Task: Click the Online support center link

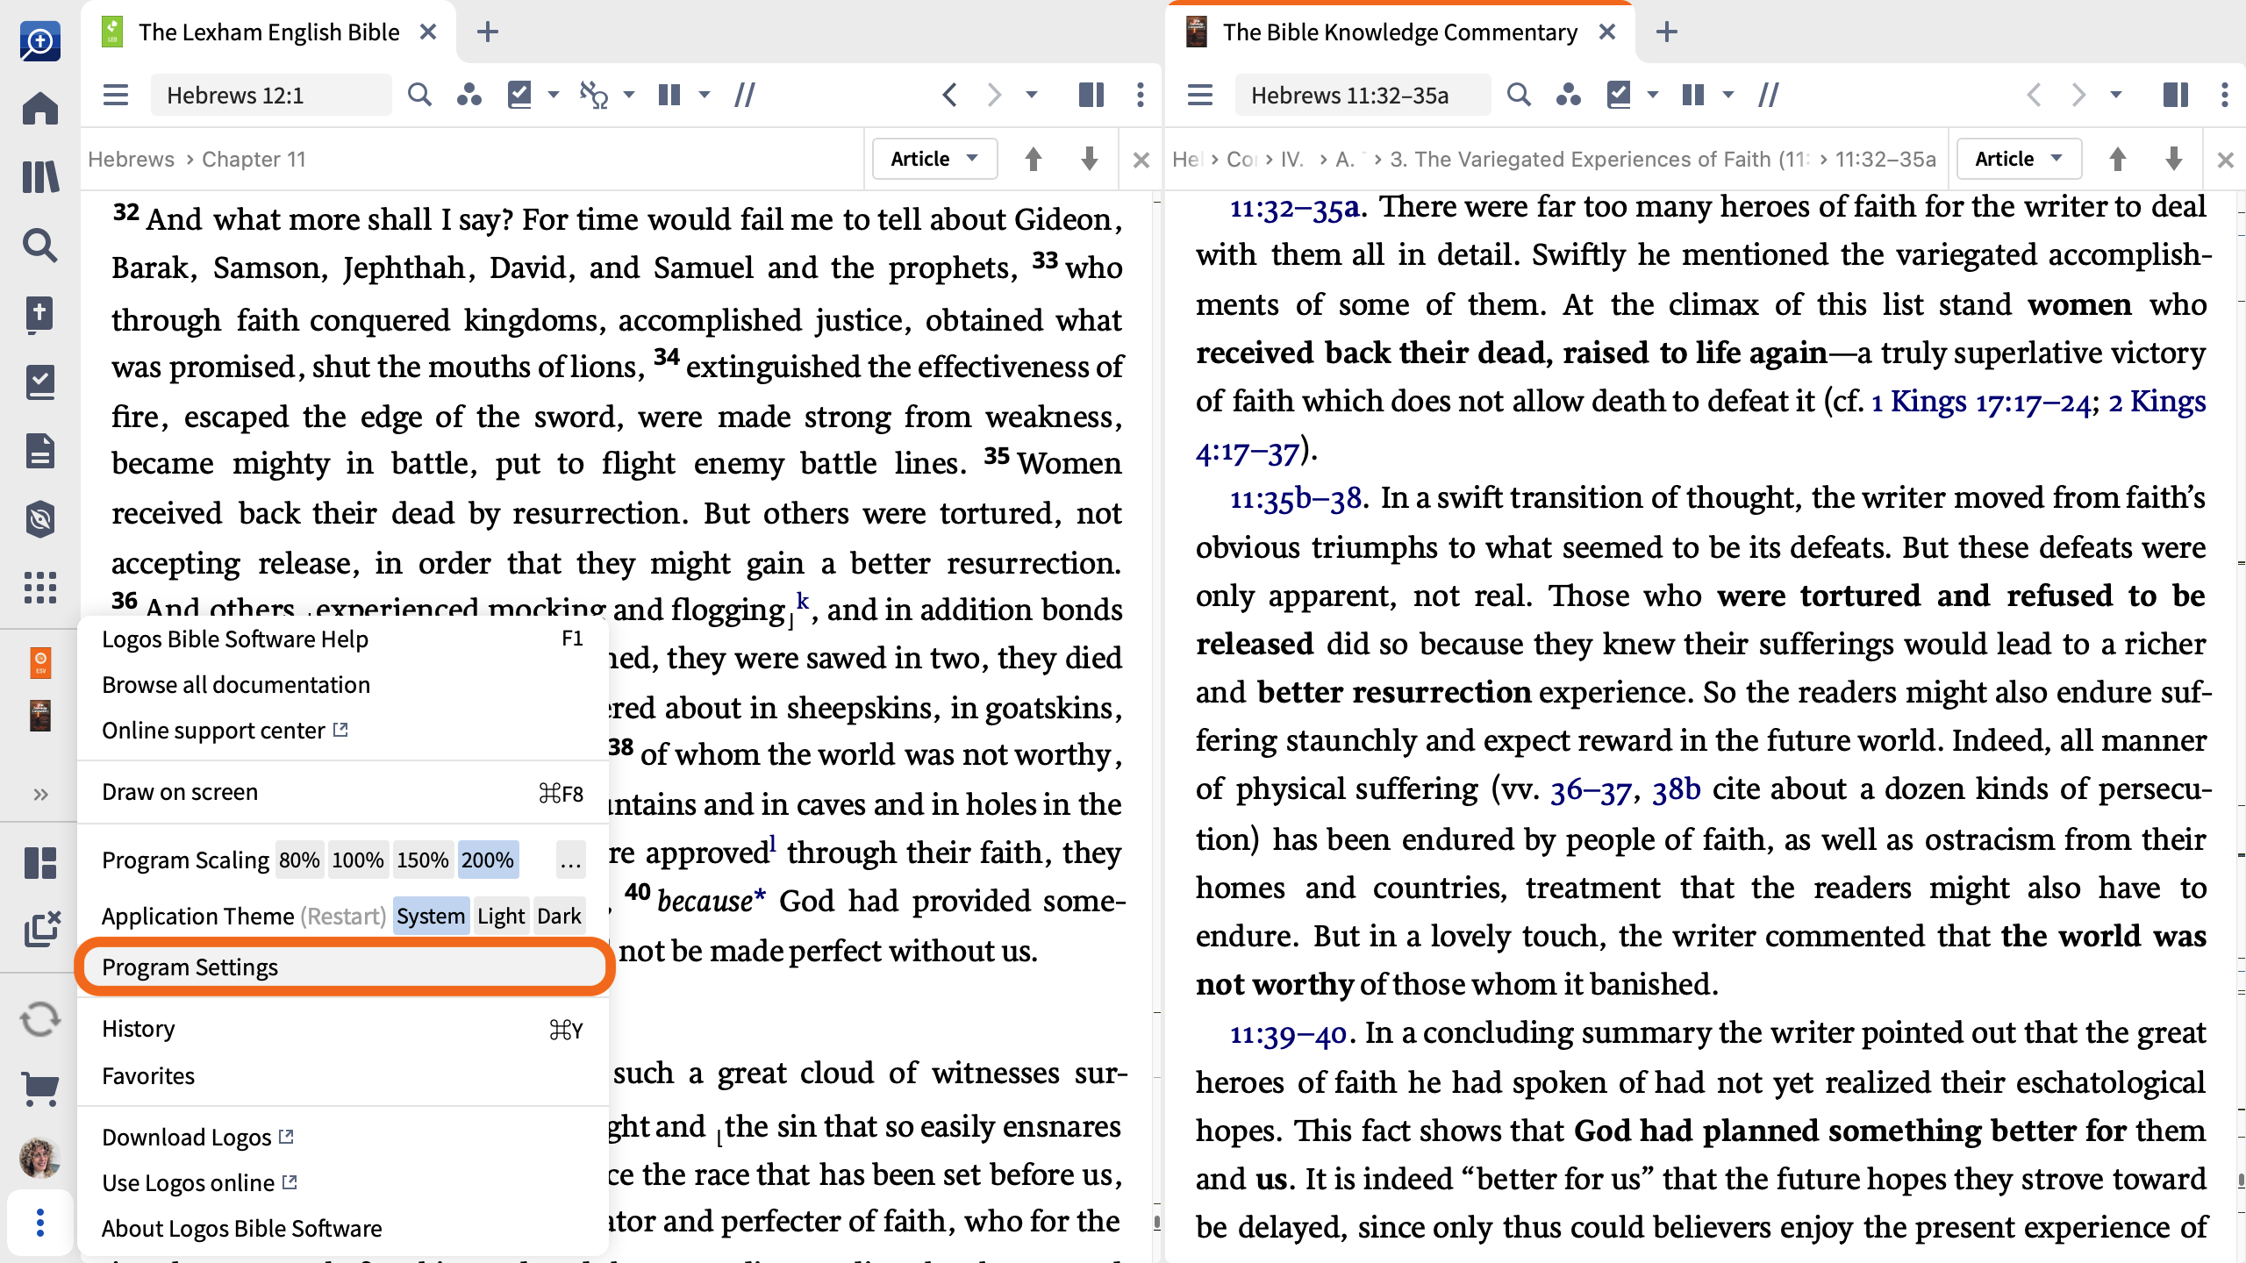Action: click(x=225, y=730)
